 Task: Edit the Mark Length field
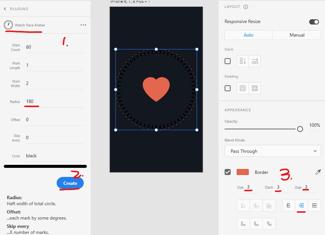(55, 65)
